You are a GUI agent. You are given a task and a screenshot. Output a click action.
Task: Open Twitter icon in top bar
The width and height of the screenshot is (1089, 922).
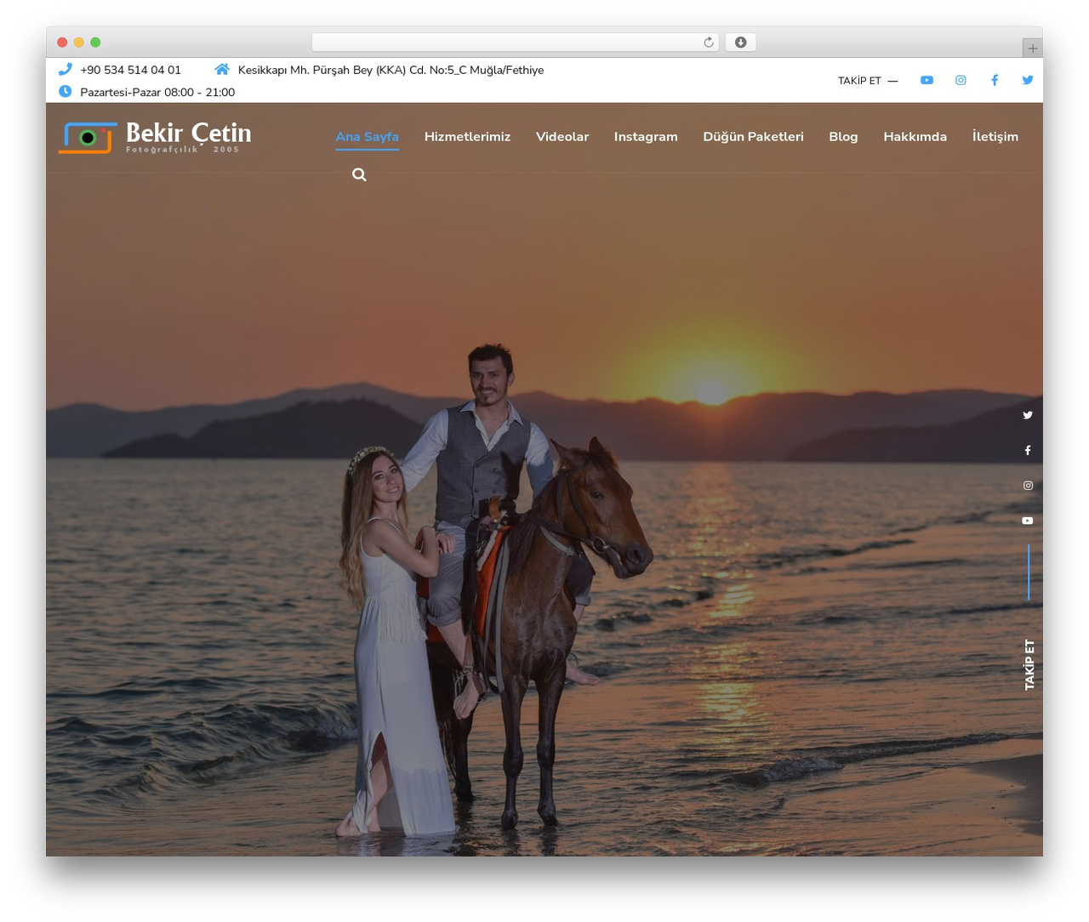point(1028,80)
